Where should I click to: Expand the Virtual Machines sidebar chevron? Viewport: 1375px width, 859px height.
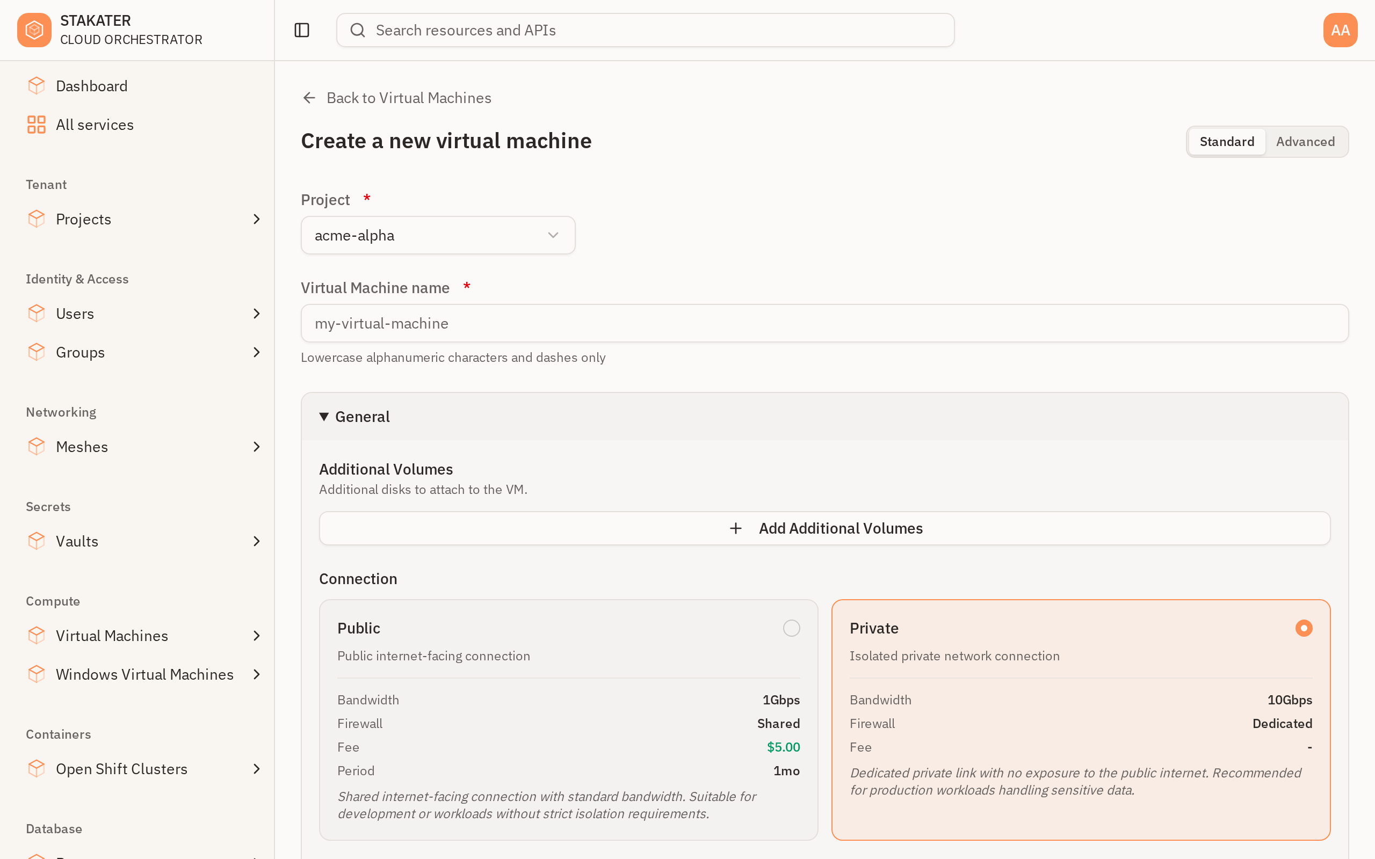(x=256, y=635)
